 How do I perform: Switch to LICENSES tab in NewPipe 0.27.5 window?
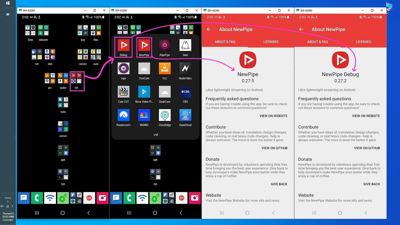pos(271,42)
